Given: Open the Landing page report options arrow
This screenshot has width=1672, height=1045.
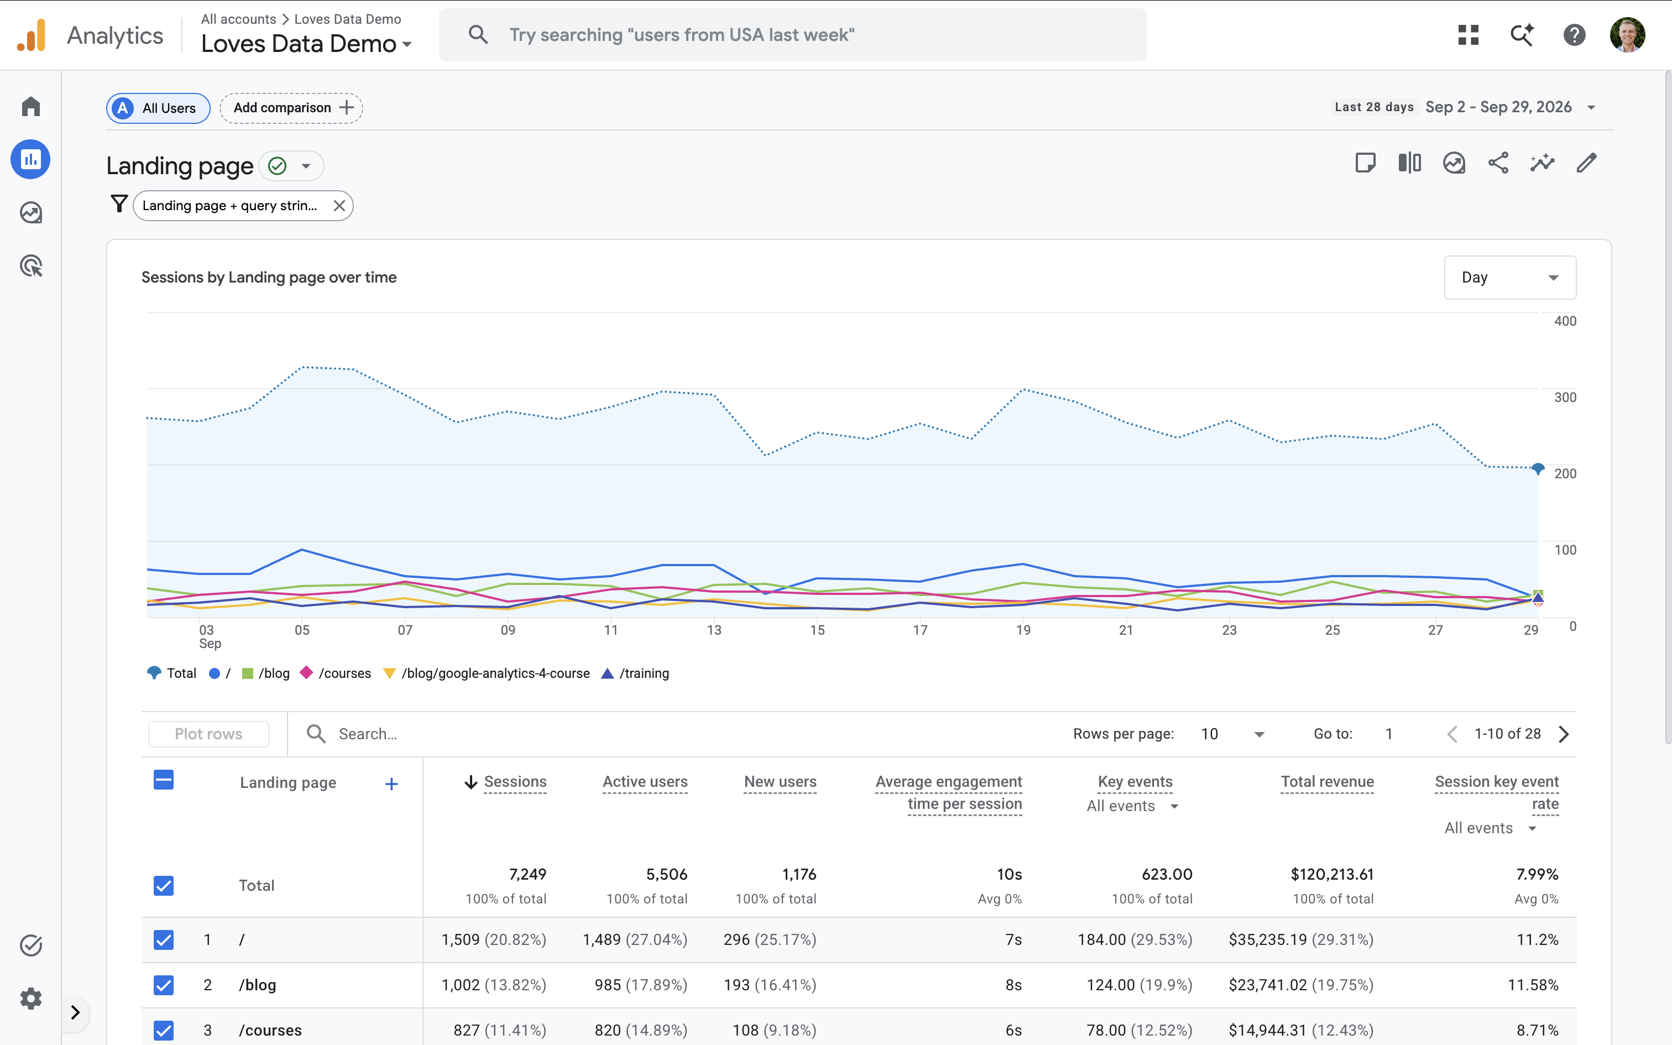Looking at the screenshot, I should coord(306,166).
